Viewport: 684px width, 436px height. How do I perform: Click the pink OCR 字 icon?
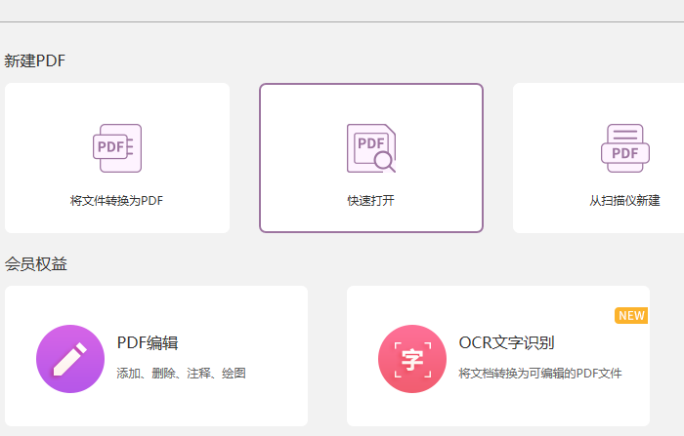[x=412, y=359]
